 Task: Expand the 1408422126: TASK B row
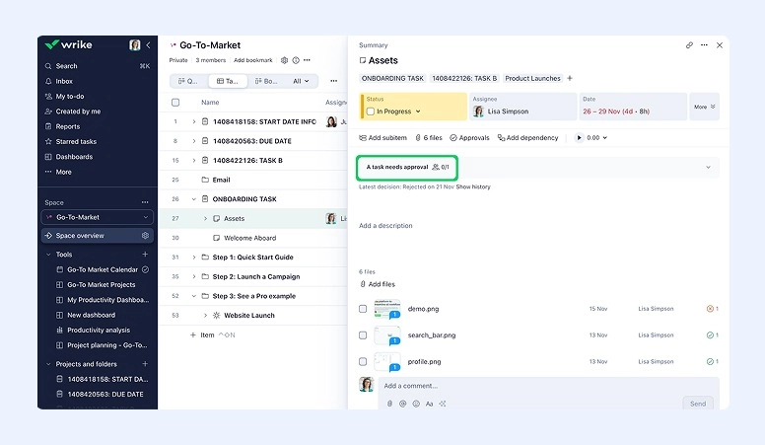pos(193,160)
